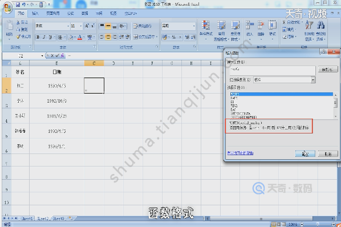The image size is (341, 227).
Task: Click the Office button logo
Action: (7, 8)
